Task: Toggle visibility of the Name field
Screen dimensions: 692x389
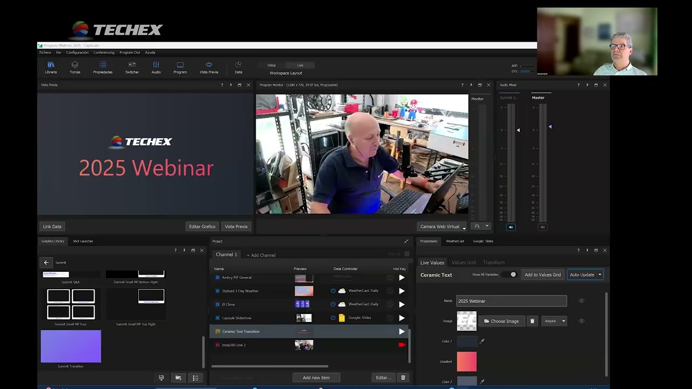Action: tap(581, 301)
